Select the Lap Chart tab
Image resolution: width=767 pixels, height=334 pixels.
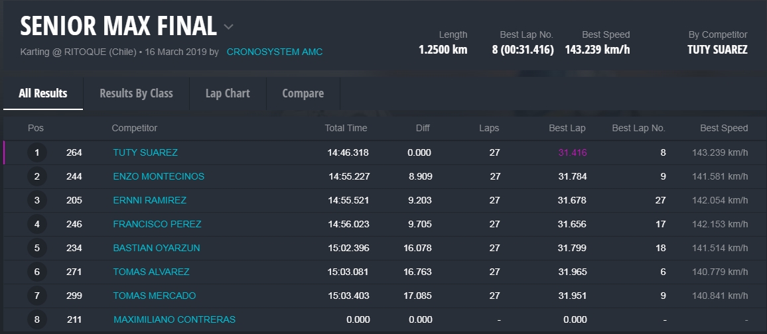(x=228, y=93)
